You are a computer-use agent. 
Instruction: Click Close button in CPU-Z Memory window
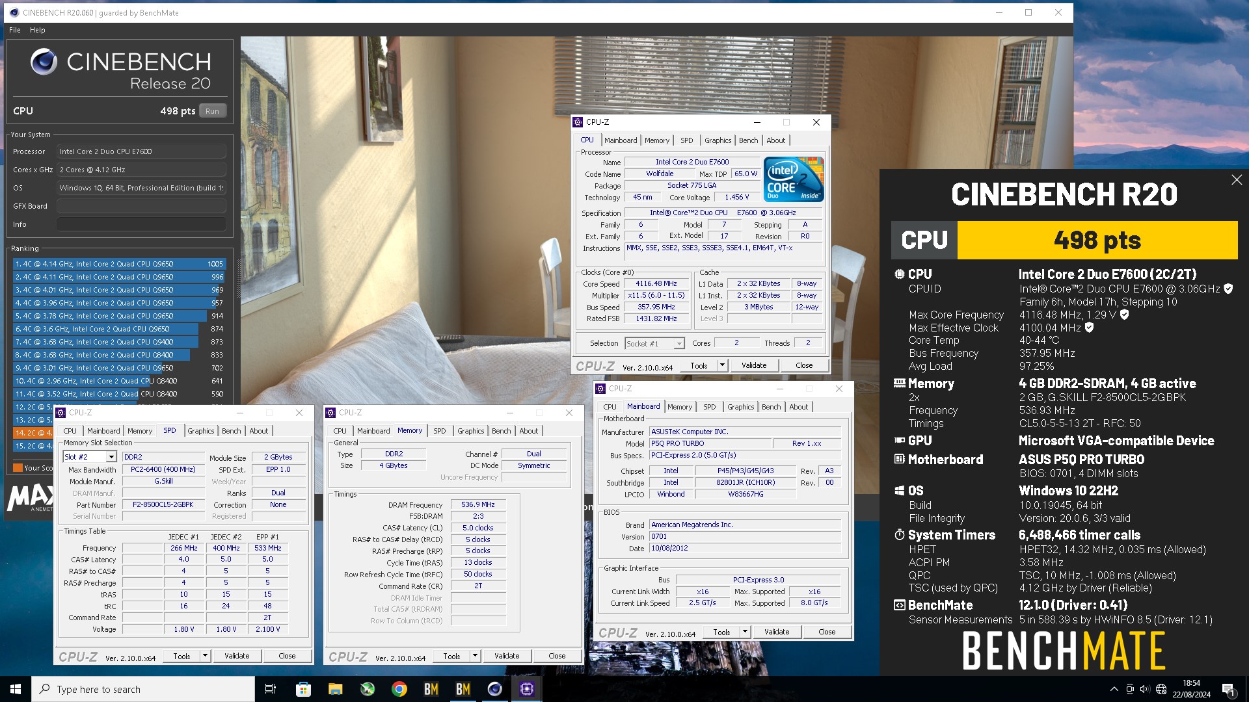557,656
